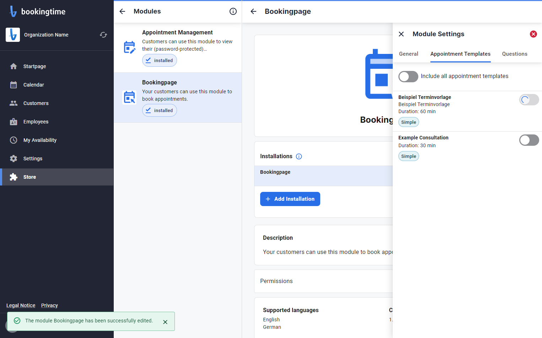Click the Simple tag under Example Consultation
This screenshot has width=542, height=338.
(x=409, y=156)
